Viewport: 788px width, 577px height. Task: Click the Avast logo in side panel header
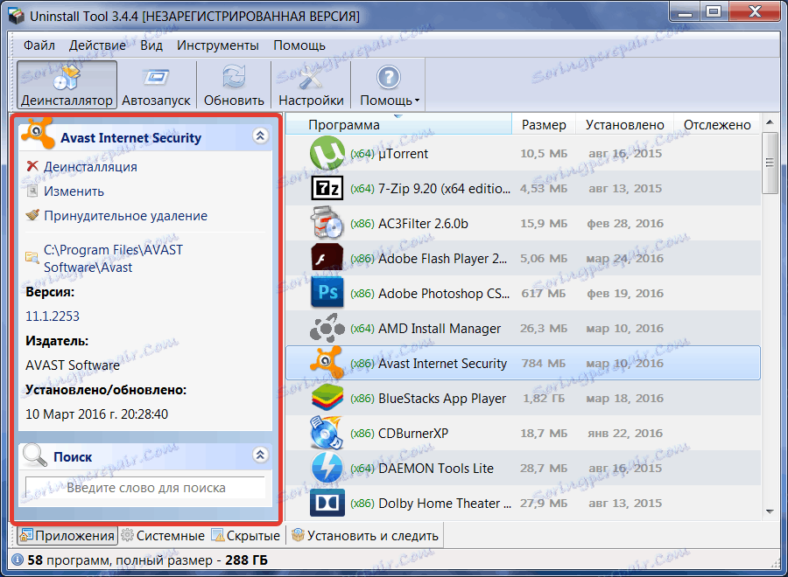pyautogui.click(x=37, y=133)
